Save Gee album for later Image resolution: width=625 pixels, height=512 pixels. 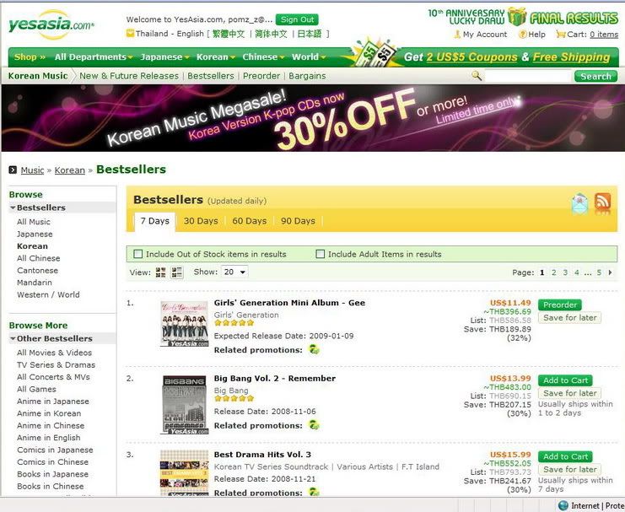569,318
